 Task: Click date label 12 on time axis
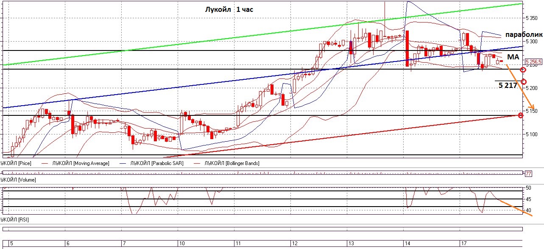pyautogui.click(x=294, y=243)
